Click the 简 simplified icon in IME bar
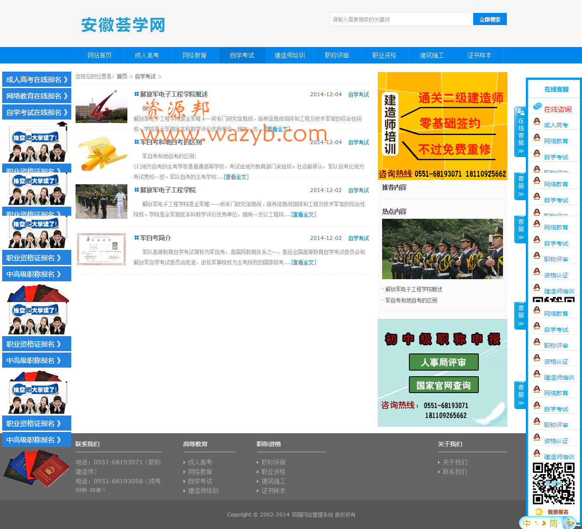Image resolution: width=582 pixels, height=529 pixels. (x=553, y=523)
